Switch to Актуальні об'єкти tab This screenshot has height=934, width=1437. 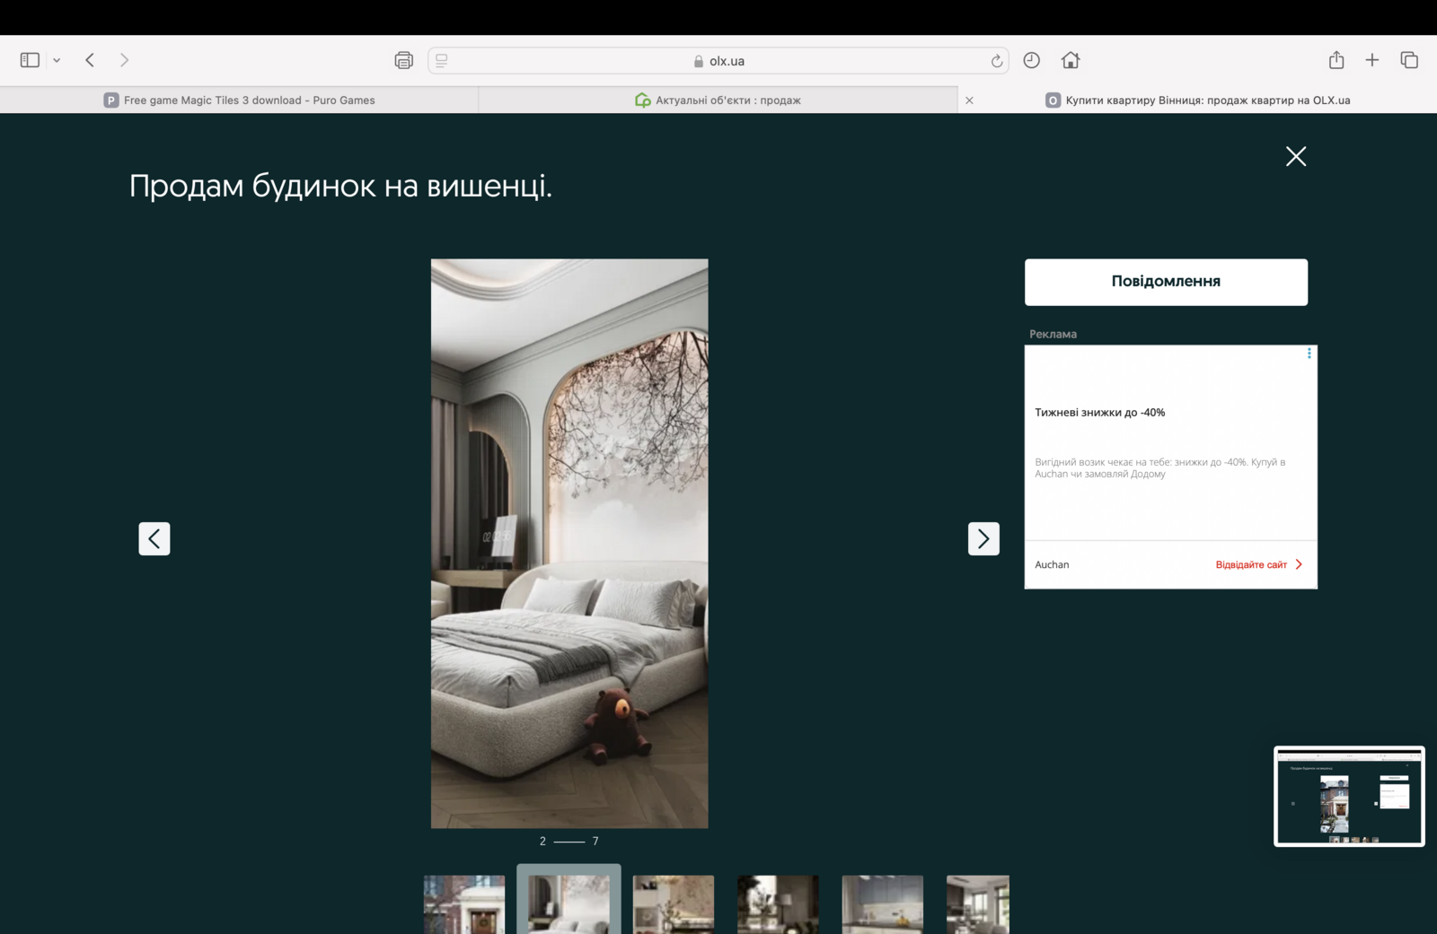718,100
